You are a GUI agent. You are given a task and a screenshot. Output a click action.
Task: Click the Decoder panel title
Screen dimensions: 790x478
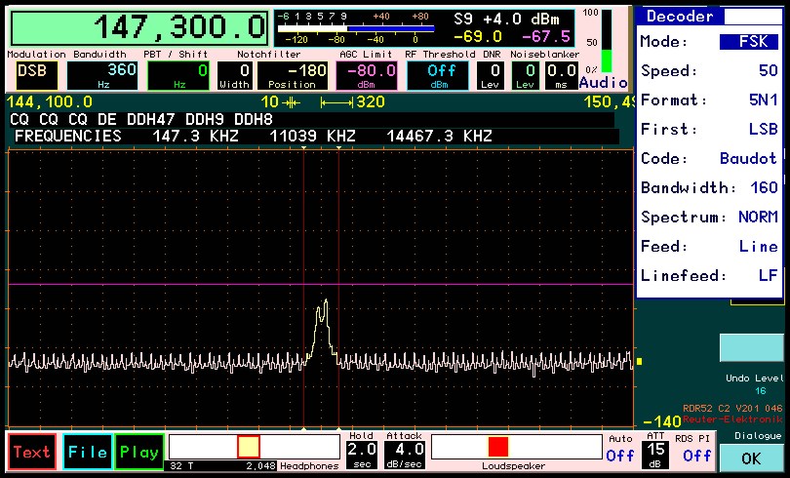pyautogui.click(x=680, y=17)
